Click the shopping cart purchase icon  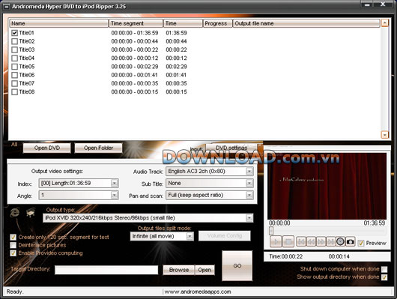(x=31, y=212)
